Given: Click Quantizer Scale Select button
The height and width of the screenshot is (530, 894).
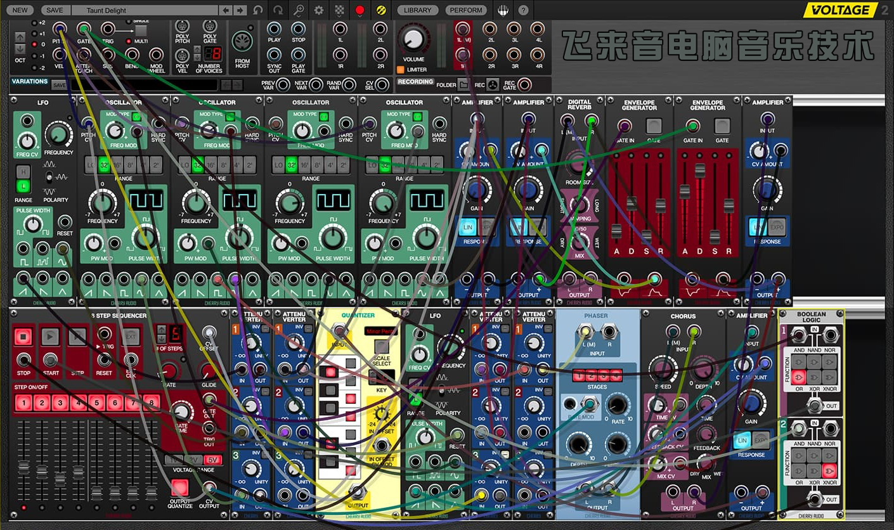Looking at the screenshot, I should pos(382,347).
